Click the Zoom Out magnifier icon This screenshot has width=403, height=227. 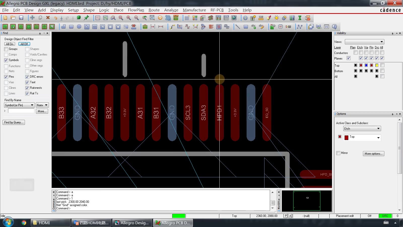[x=137, y=18]
